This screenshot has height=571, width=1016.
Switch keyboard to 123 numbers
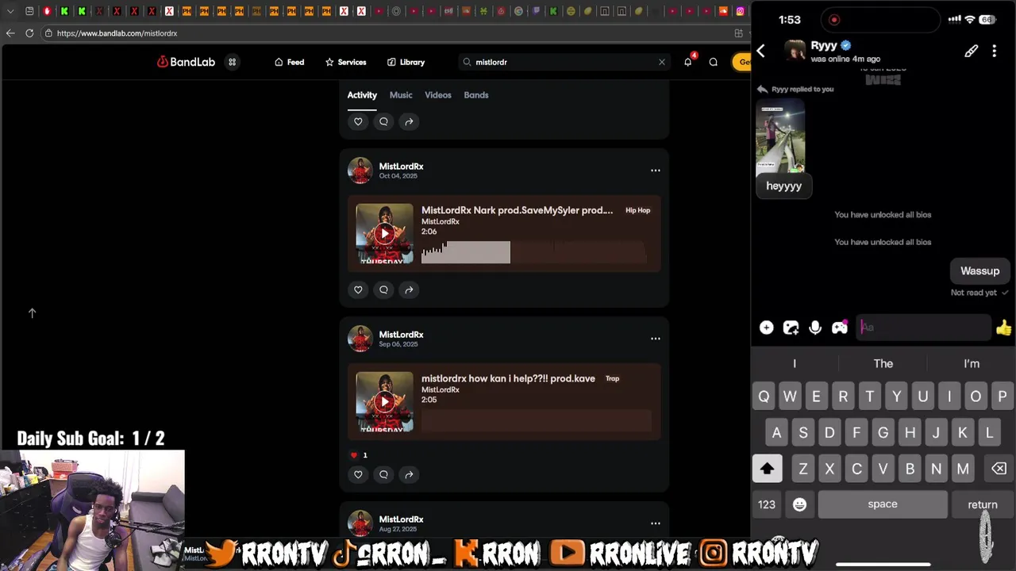(x=767, y=504)
